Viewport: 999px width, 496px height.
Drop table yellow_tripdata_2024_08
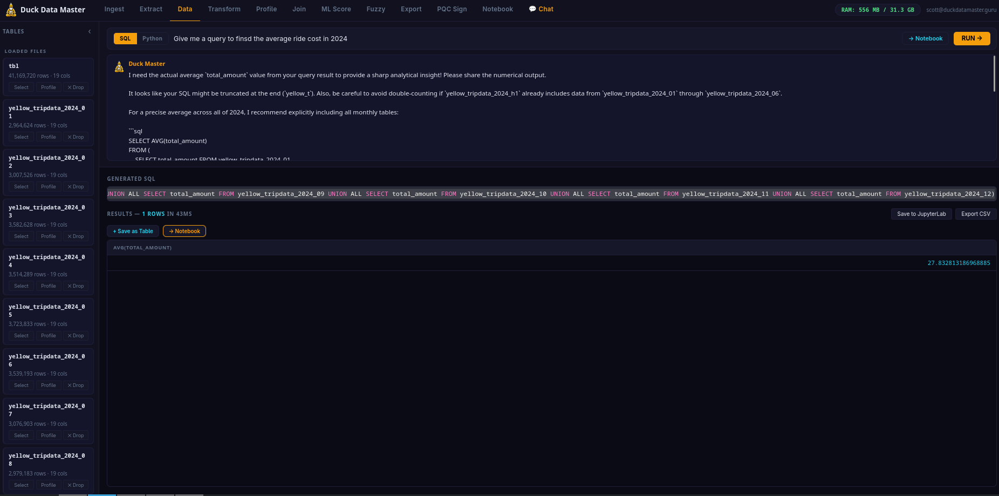click(x=76, y=485)
